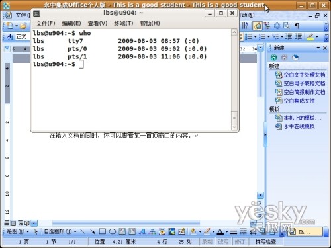Open the 新建 task pane dropdown menu
Image resolution: width=331 pixels, height=248 pixels.
pos(318,48)
